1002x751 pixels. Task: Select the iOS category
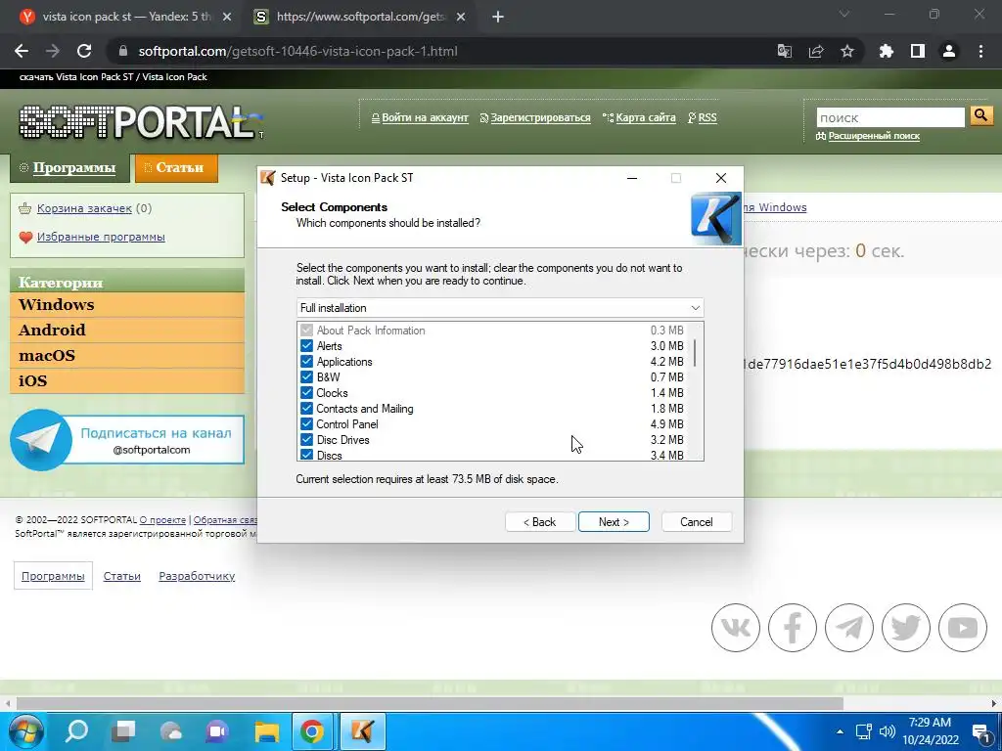coord(127,381)
